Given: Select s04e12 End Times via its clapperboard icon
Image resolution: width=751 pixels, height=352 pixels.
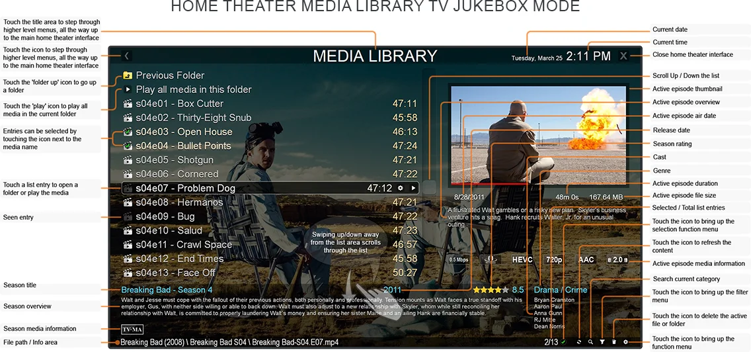Looking at the screenshot, I should click(128, 259).
